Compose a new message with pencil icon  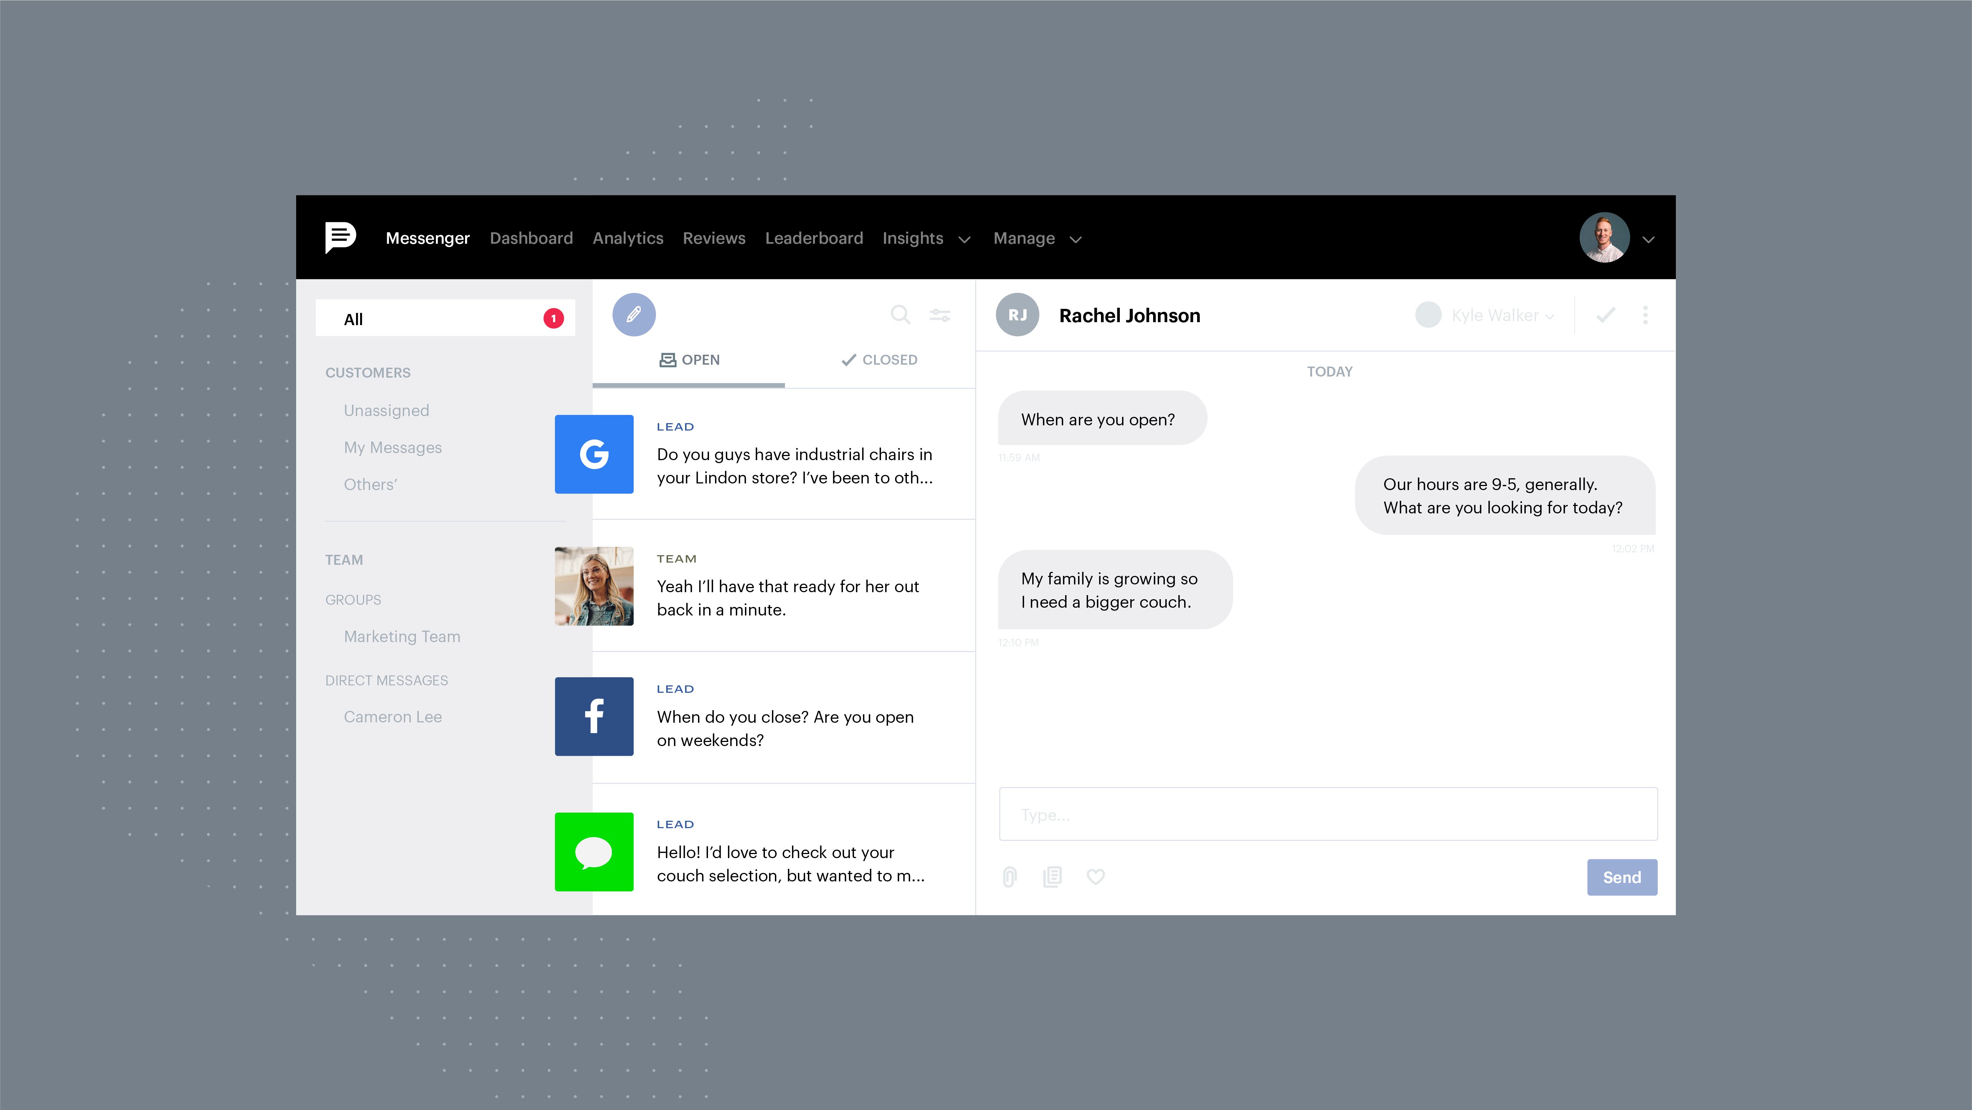pyautogui.click(x=634, y=314)
